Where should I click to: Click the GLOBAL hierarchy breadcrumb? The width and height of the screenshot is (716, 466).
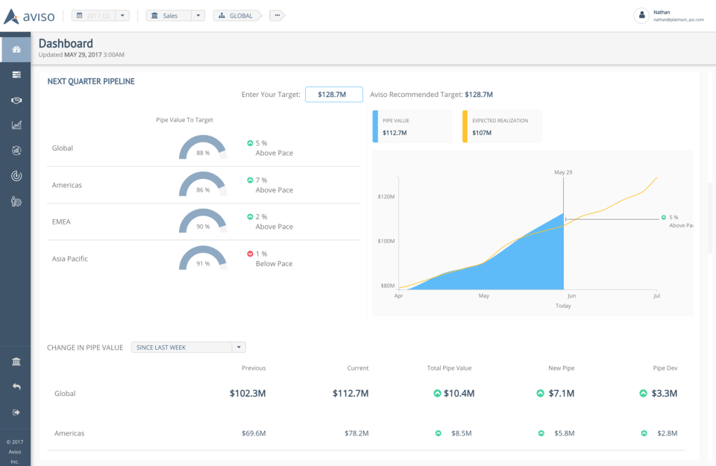(237, 16)
